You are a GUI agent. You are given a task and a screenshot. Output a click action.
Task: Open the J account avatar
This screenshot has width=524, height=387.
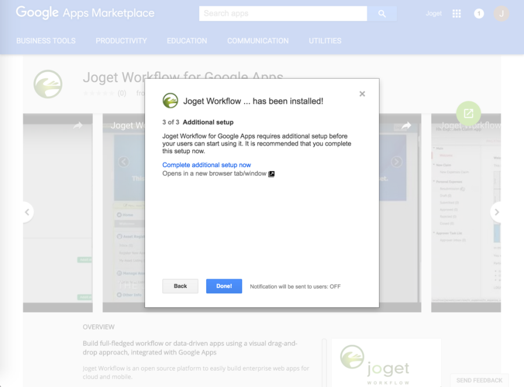(x=501, y=14)
